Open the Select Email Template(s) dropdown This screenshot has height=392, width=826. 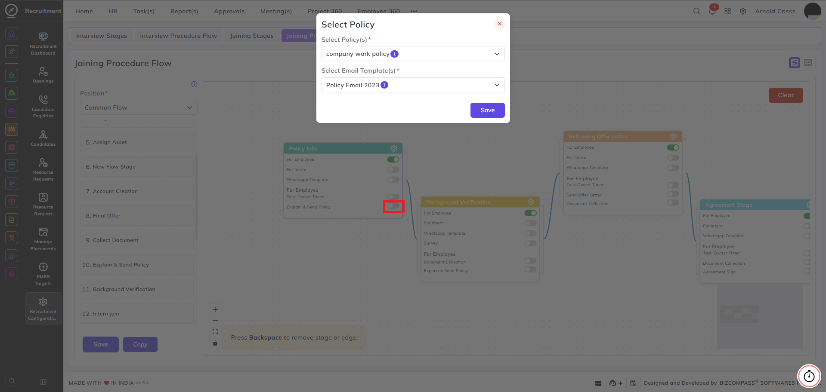click(413, 85)
